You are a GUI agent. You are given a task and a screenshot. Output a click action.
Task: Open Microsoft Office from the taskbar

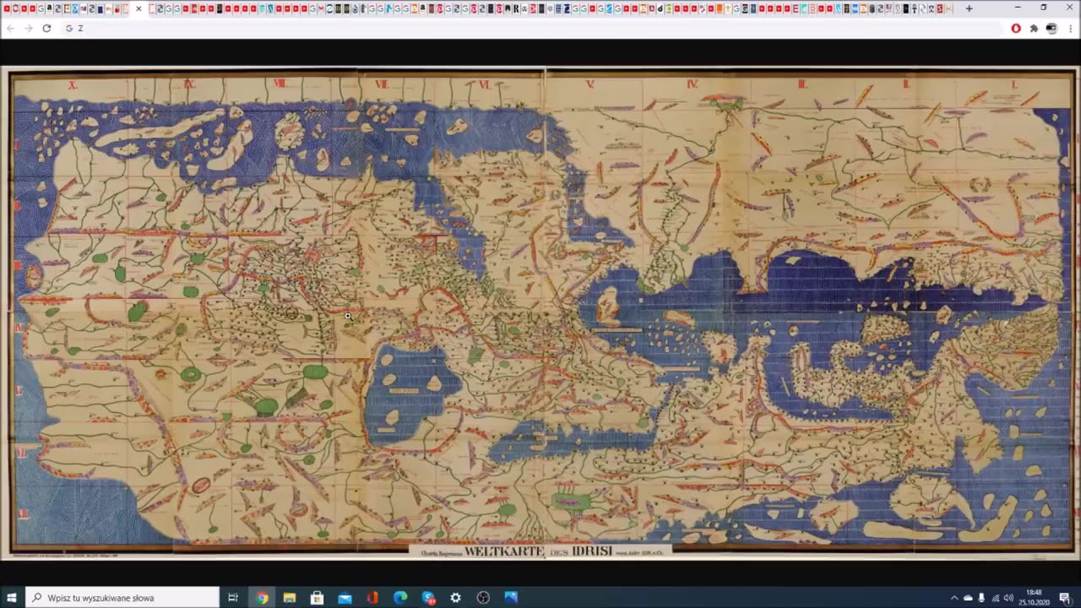pyautogui.click(x=372, y=598)
